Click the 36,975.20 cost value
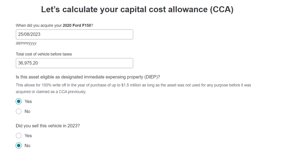 tap(28, 63)
